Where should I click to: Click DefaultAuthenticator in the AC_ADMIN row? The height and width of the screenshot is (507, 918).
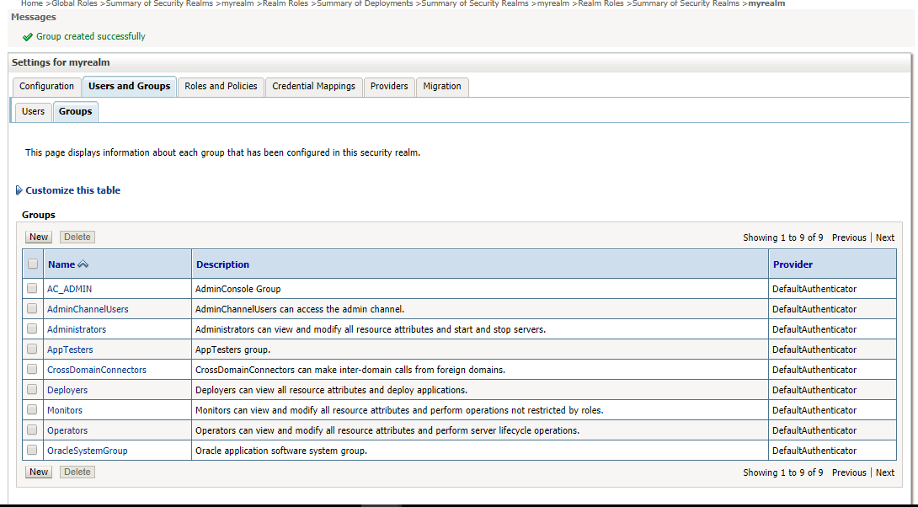814,289
